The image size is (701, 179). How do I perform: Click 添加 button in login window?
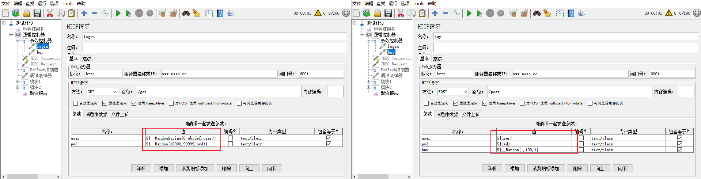click(x=163, y=168)
